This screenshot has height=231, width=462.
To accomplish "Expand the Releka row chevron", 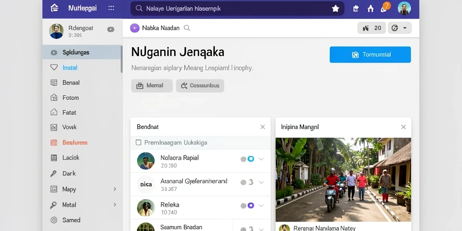I will tap(261, 205).
